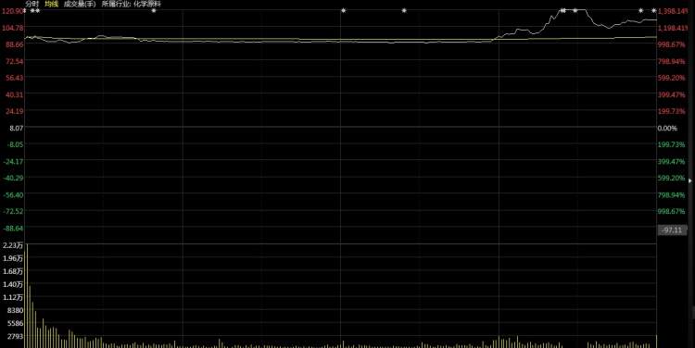Open the 所属行业 industry link
The image size is (695, 348).
132,4
